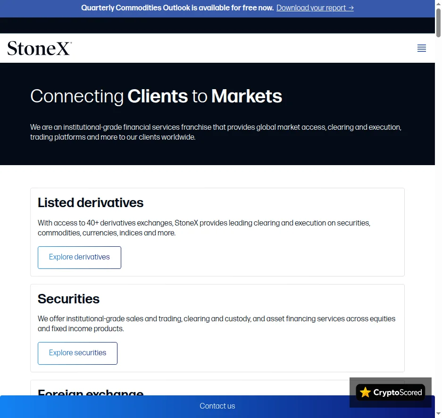Click the scrollbar up arrow
The height and width of the screenshot is (418, 442).
[x=438, y=4]
